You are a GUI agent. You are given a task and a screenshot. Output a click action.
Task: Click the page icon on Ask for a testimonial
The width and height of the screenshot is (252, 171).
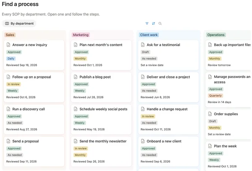143,45
